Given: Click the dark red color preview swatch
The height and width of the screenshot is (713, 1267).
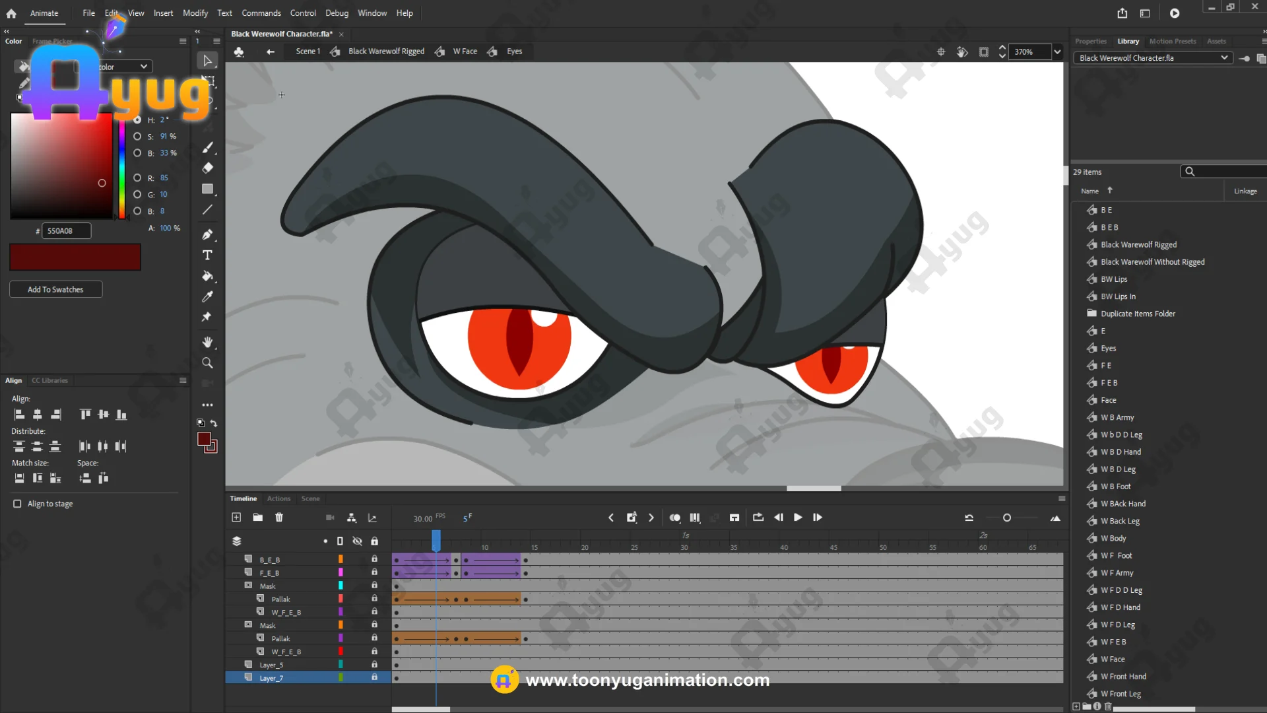Looking at the screenshot, I should coord(75,257).
